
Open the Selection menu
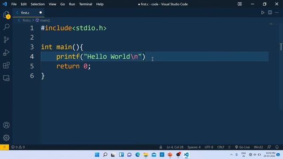click(38, 4)
